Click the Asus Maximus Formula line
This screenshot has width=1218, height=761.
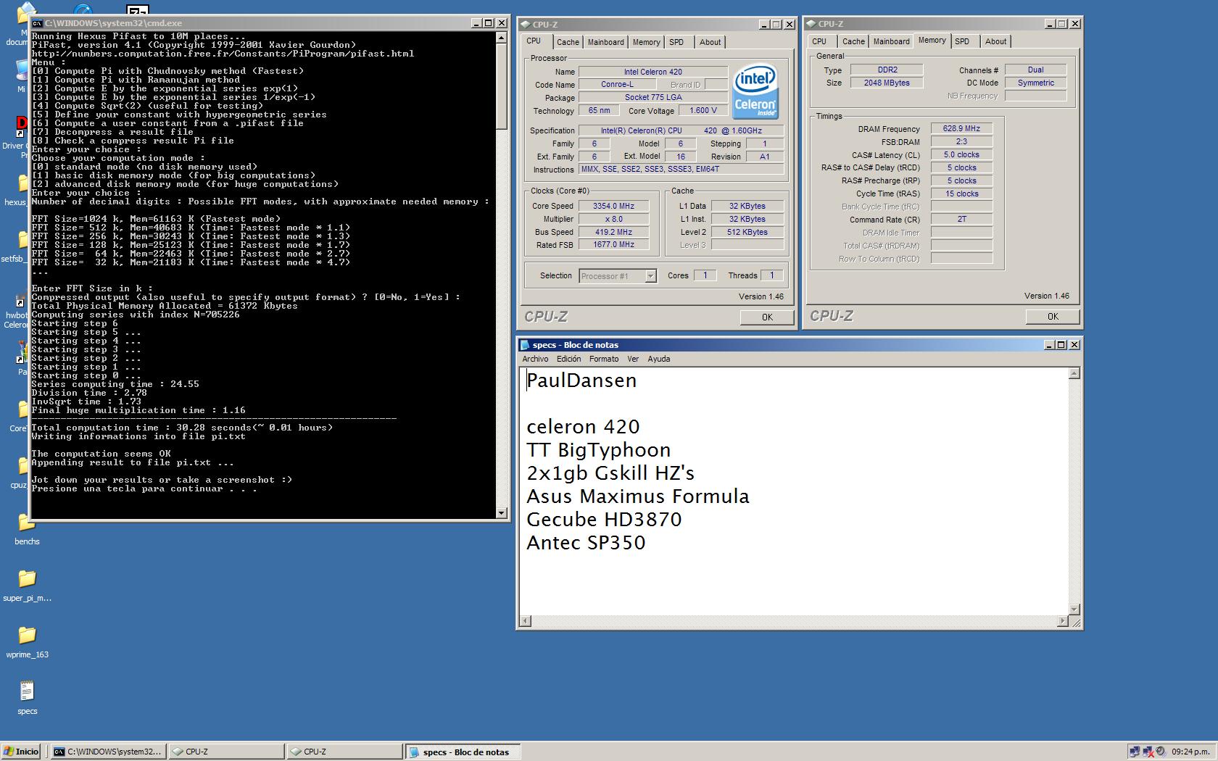[x=638, y=496]
